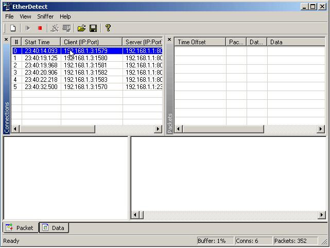Click the Time Offset column header

200,42
